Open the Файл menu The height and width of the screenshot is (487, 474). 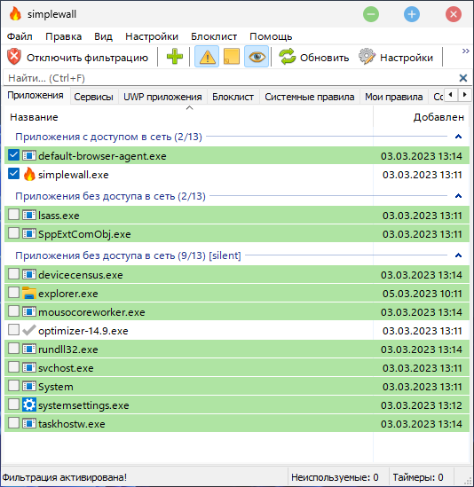tap(20, 36)
